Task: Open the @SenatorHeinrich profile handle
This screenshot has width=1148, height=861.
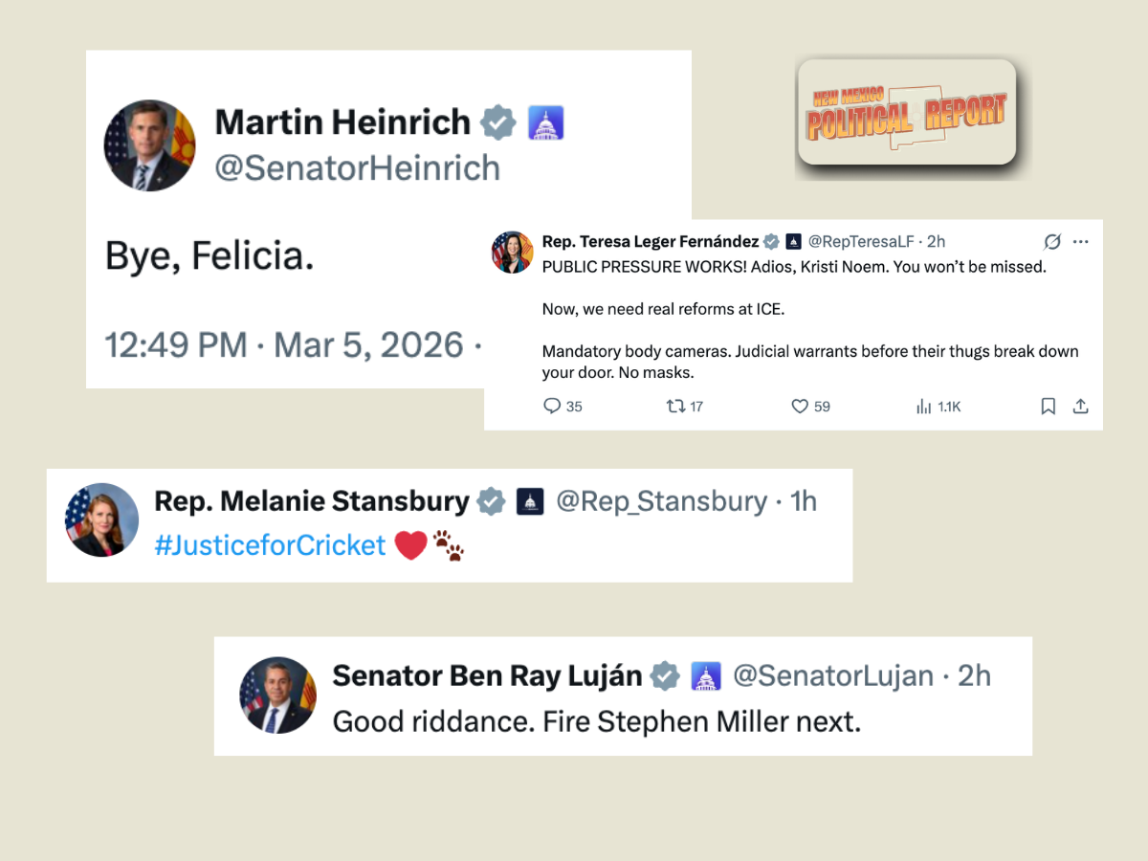Action: point(355,167)
